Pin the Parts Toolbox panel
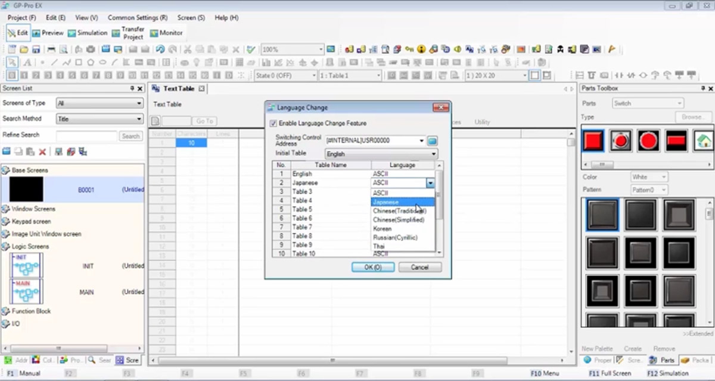This screenshot has height=381, width=715. tap(702, 89)
